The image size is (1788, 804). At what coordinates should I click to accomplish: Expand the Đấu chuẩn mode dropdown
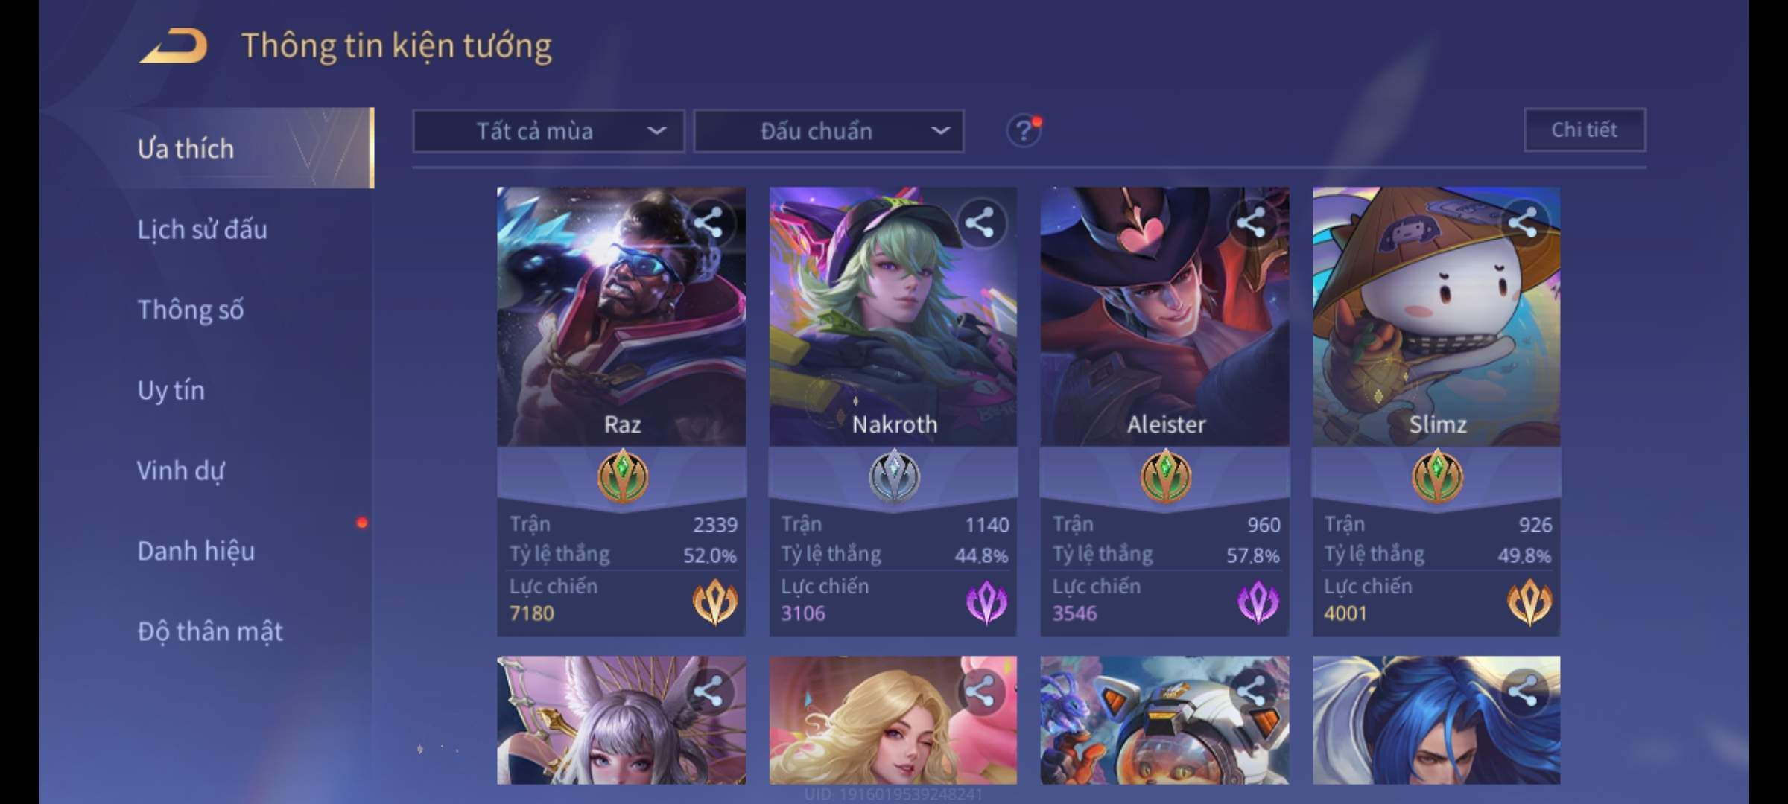pyautogui.click(x=829, y=132)
